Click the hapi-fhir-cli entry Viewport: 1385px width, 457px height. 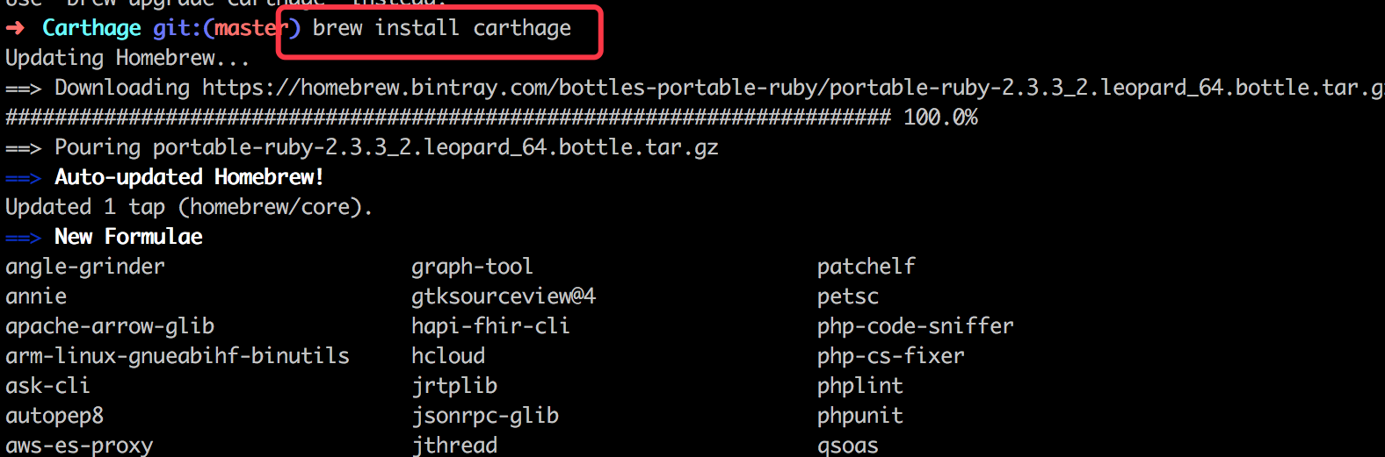pyautogui.click(x=490, y=326)
